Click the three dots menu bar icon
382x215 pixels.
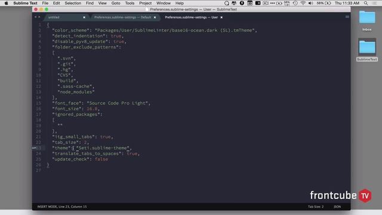click(x=272, y=3)
